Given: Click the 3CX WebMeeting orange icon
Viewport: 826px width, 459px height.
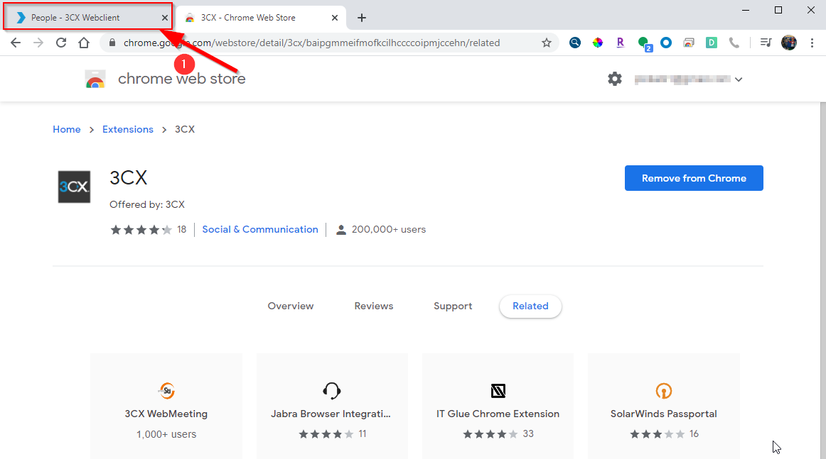Looking at the screenshot, I should 166,391.
